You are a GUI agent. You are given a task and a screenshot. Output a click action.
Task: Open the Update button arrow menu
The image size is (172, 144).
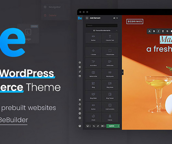(118, 126)
